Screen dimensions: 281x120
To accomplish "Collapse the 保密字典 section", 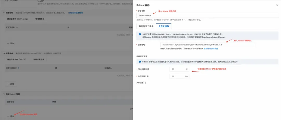I will (x=4, y=53).
